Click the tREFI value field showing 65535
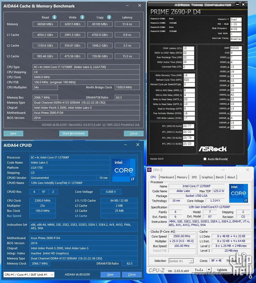 (236, 48)
